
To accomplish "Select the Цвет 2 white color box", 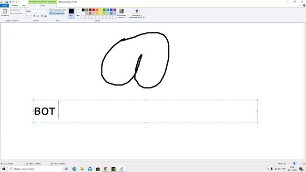I will [x=78, y=13].
